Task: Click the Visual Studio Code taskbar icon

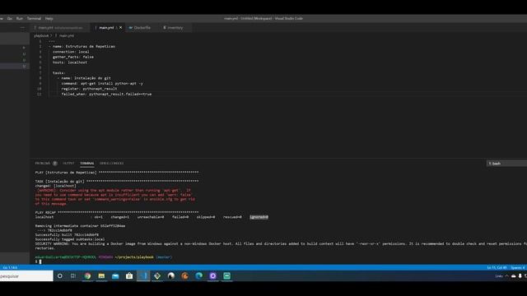Action: 143,276
